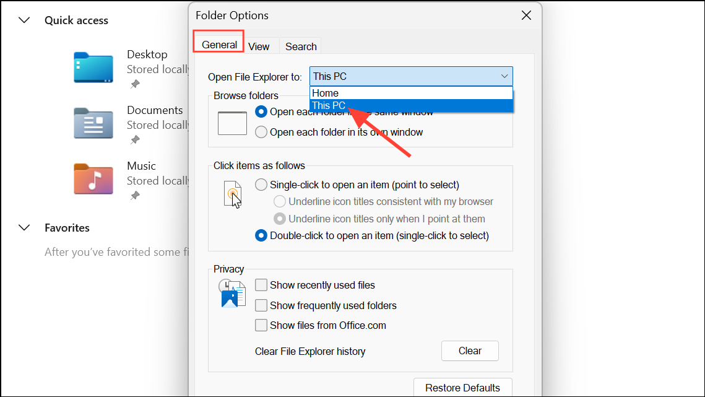The width and height of the screenshot is (705, 397).
Task: Enable Show recently used files
Action: coord(261,285)
